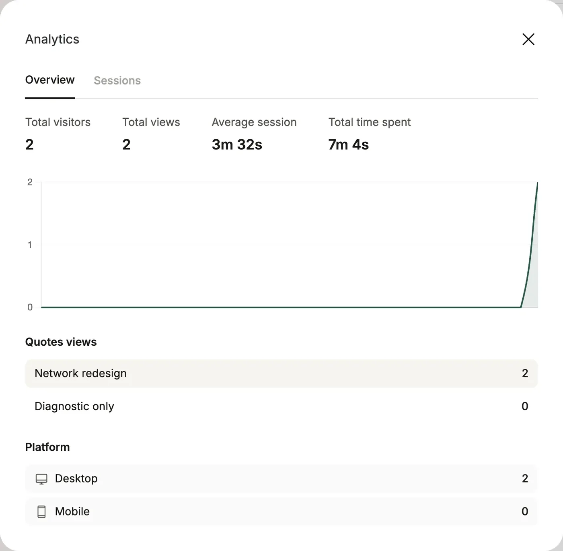
Task: Click the Platform heading
Action: pyautogui.click(x=47, y=447)
